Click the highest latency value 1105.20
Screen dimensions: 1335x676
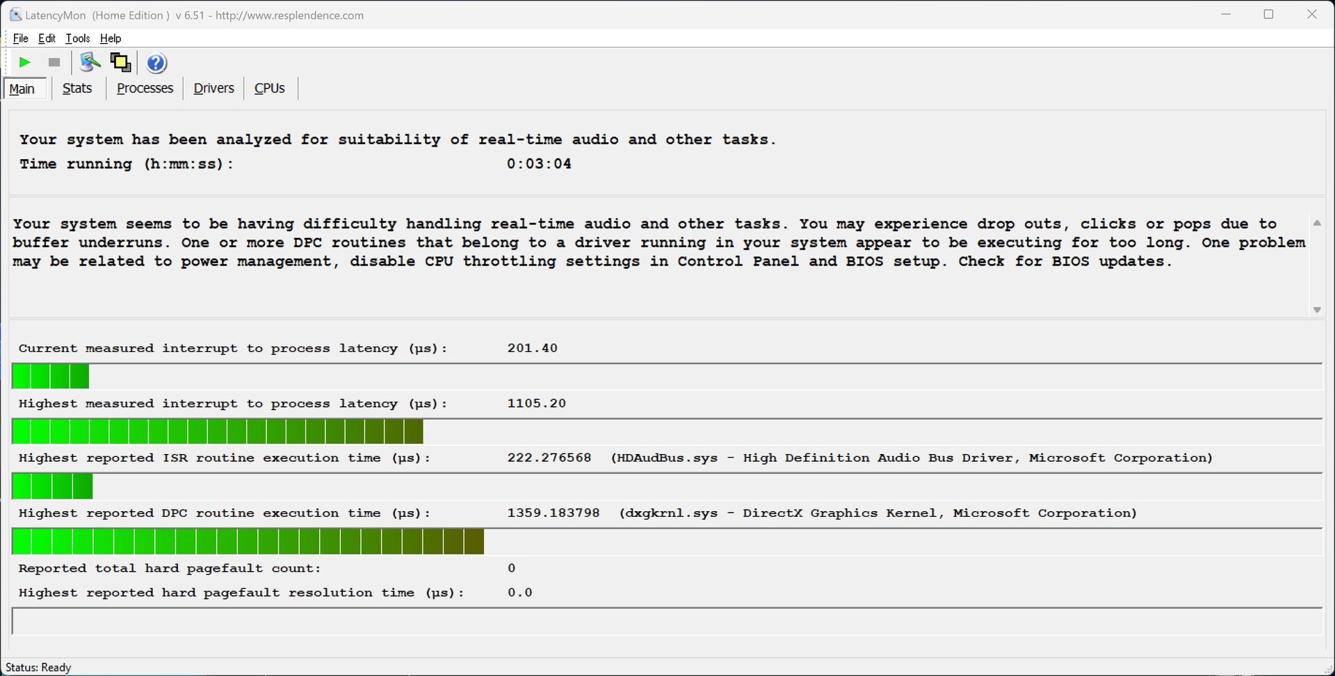pyautogui.click(x=537, y=403)
